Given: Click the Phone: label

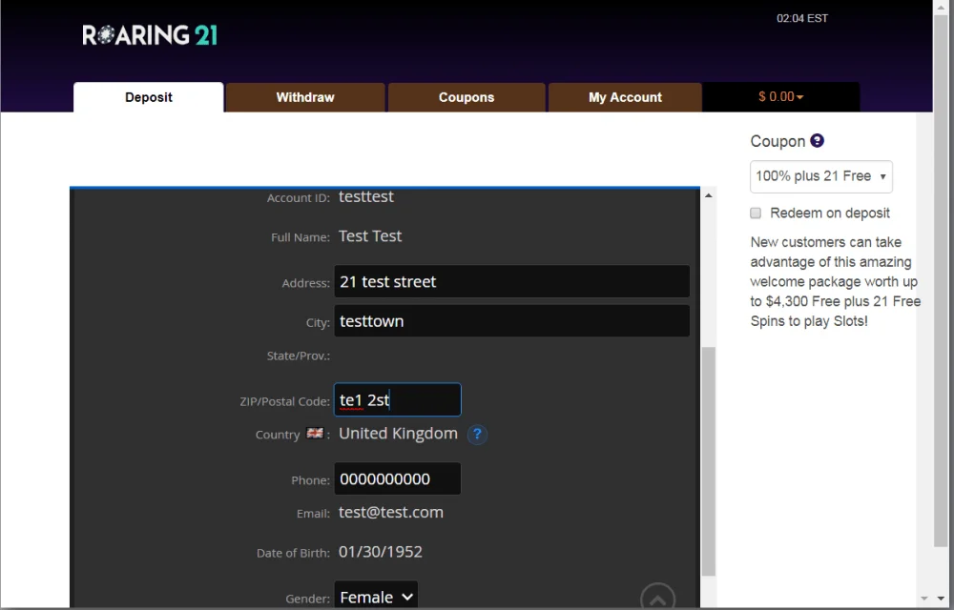Looking at the screenshot, I should [x=310, y=480].
